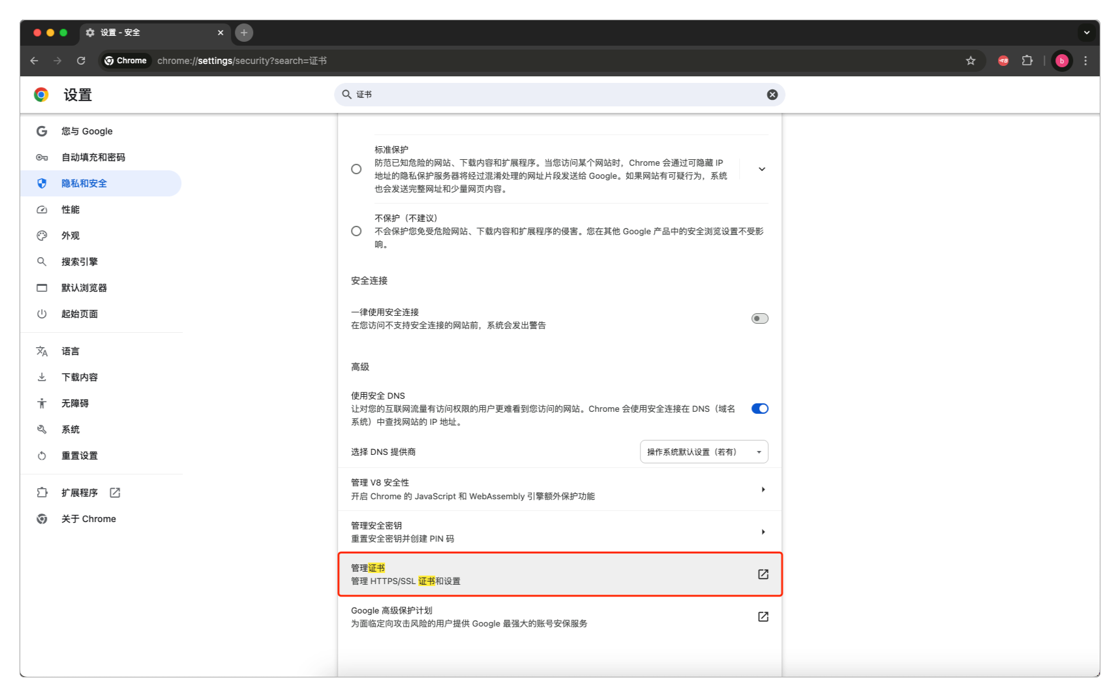Open 外观 settings section

101,236
